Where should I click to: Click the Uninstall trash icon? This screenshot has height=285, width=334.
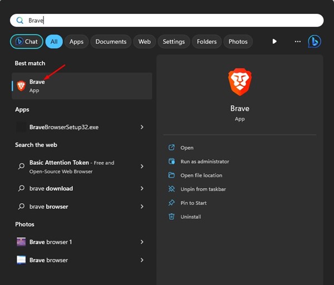point(171,217)
